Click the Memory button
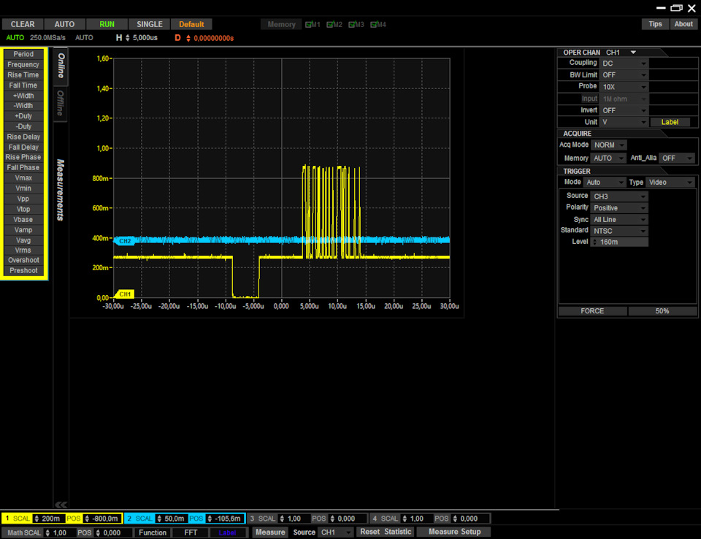Viewport: 701px width, 539px height. (x=281, y=24)
